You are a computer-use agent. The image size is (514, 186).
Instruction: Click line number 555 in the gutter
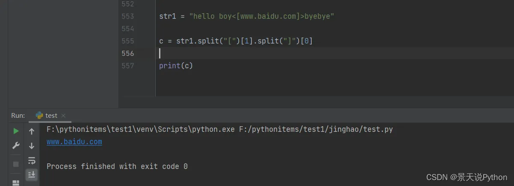pos(127,41)
